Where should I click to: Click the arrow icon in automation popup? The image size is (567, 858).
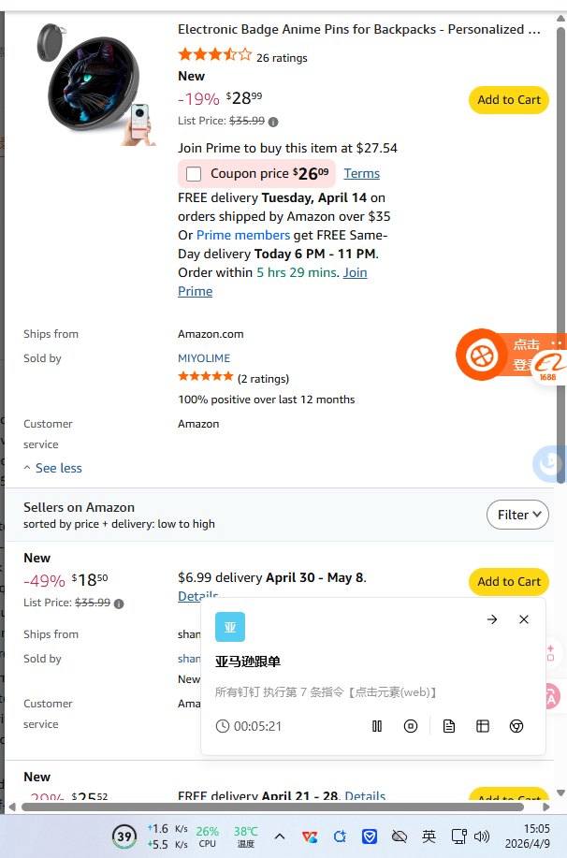click(492, 619)
